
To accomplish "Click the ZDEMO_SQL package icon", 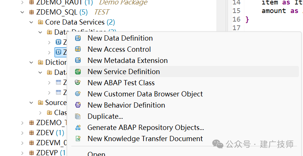I will 31,12.
